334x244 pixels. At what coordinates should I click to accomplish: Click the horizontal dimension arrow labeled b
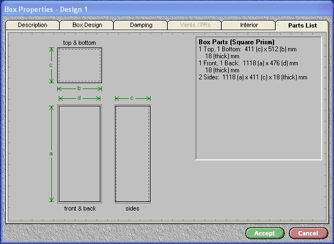pos(79,89)
